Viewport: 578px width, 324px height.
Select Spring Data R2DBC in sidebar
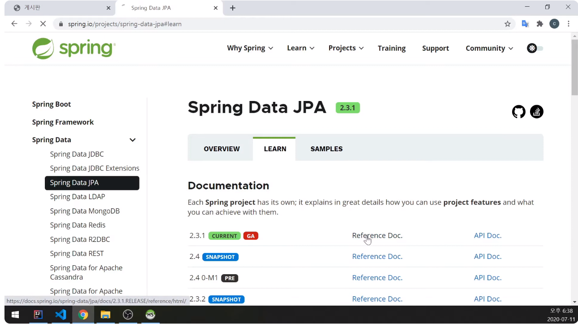coord(80,239)
